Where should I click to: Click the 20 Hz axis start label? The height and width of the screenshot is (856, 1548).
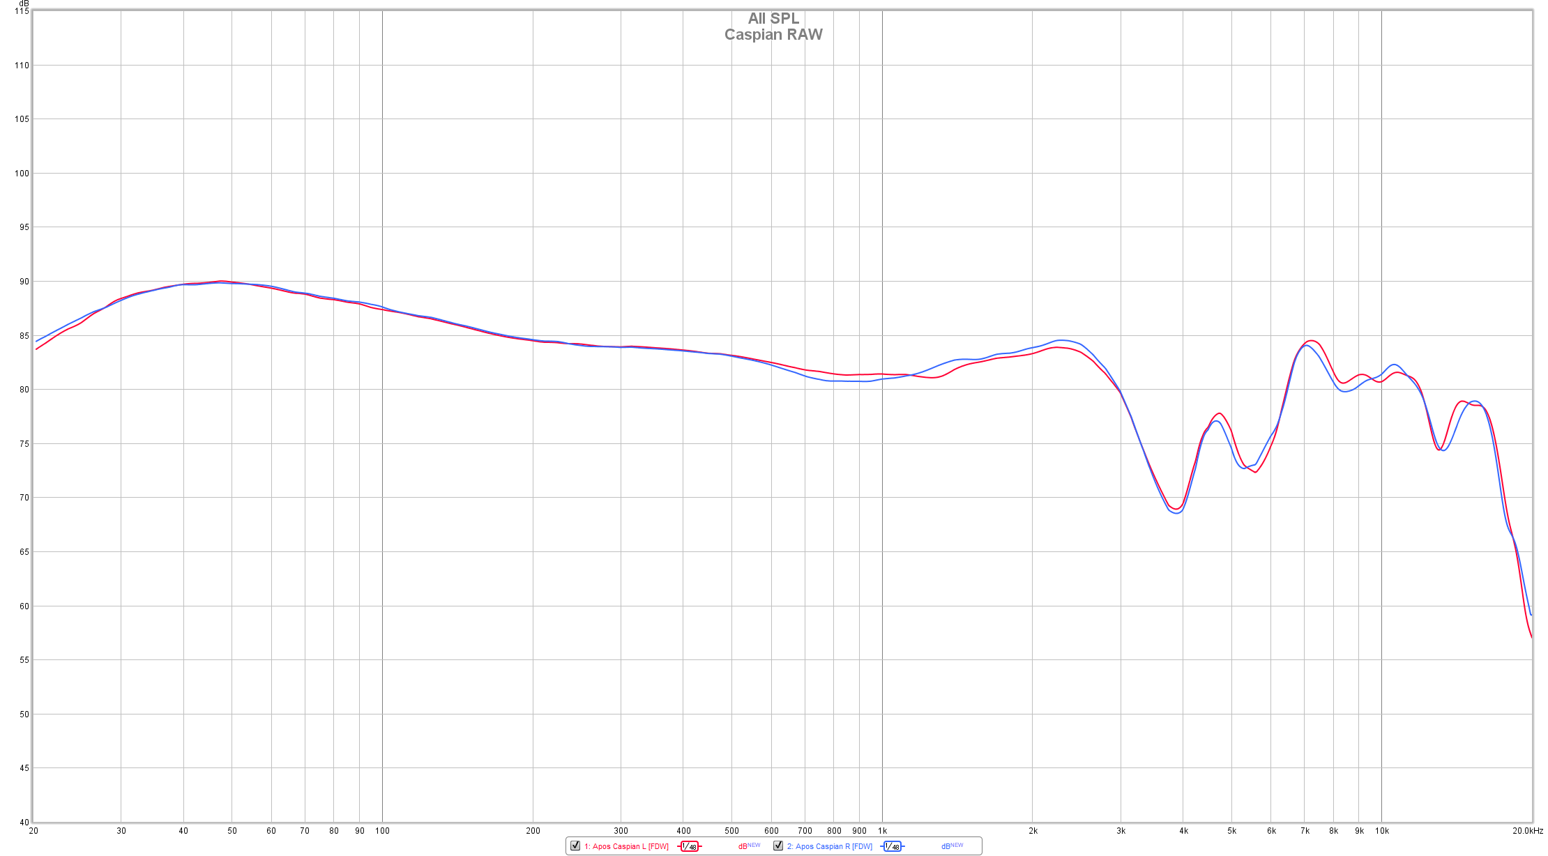pyautogui.click(x=33, y=831)
